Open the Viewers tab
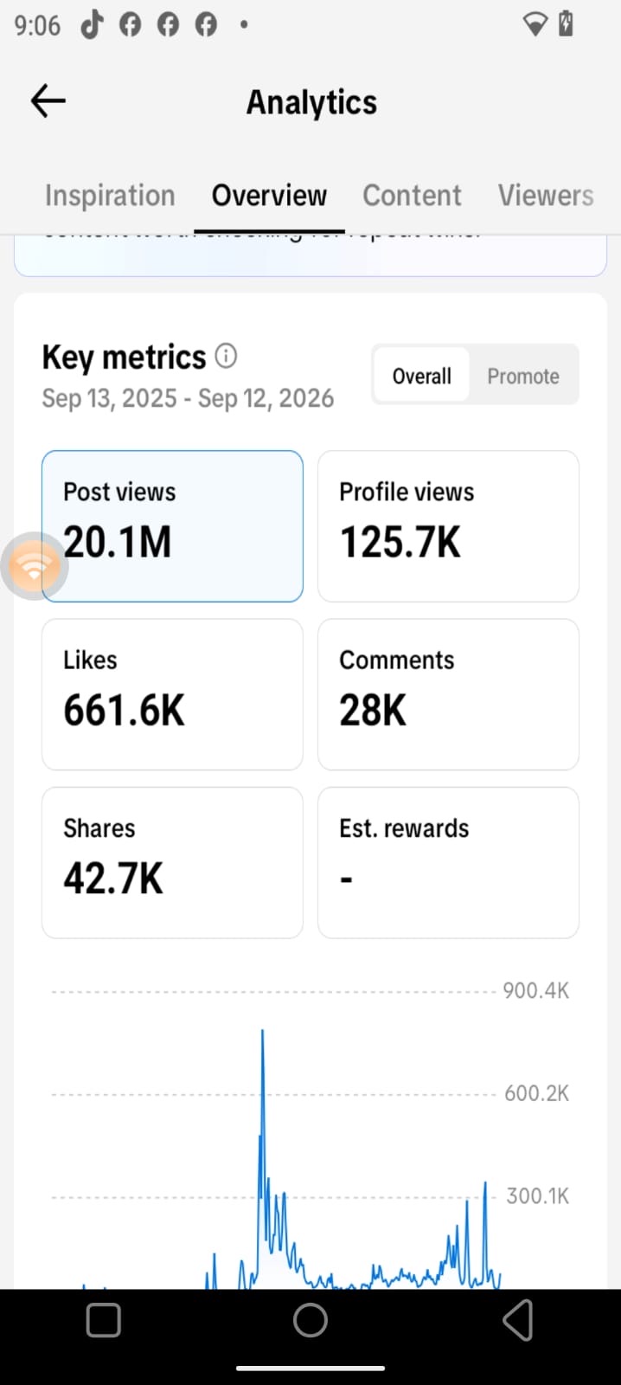Viewport: 621px width, 1385px height. [546, 196]
